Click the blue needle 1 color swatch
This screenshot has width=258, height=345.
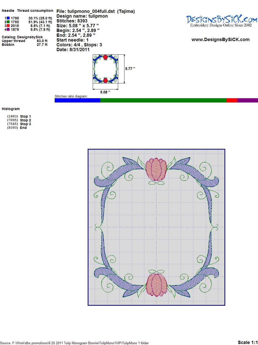click(8, 18)
